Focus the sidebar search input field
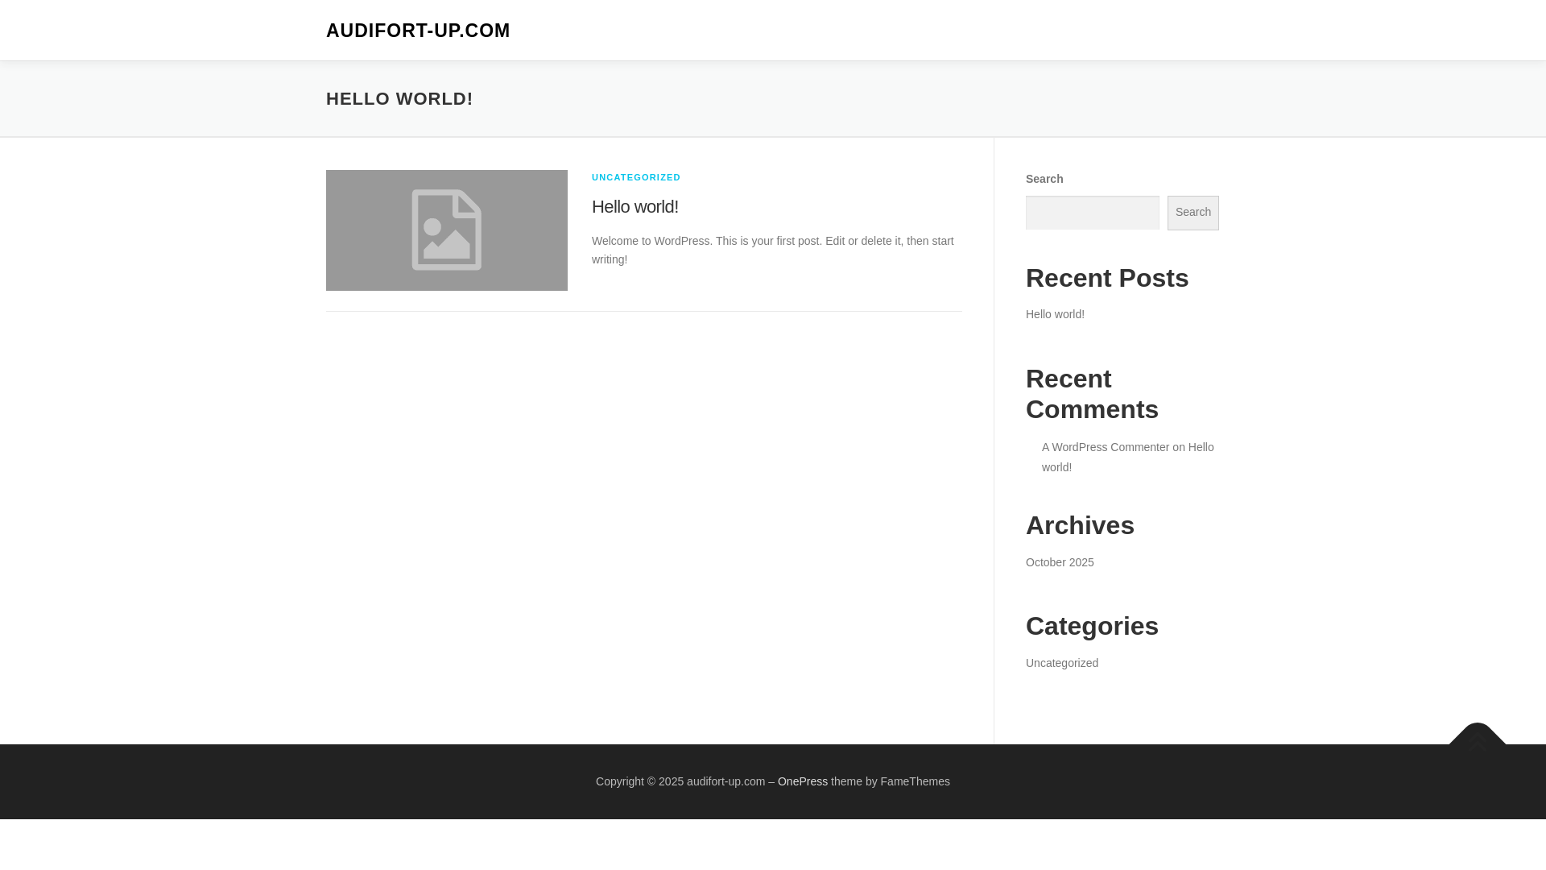The width and height of the screenshot is (1546, 870). click(1092, 213)
